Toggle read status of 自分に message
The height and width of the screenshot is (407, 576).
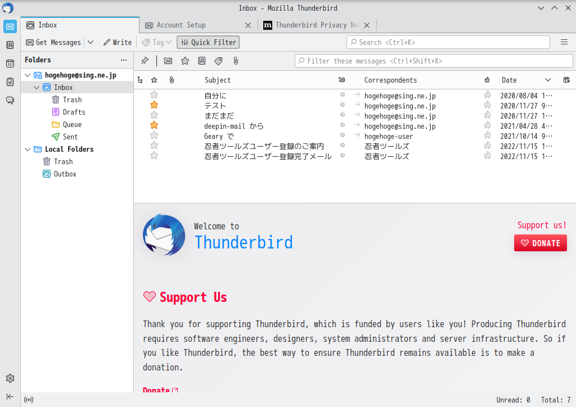pos(343,94)
